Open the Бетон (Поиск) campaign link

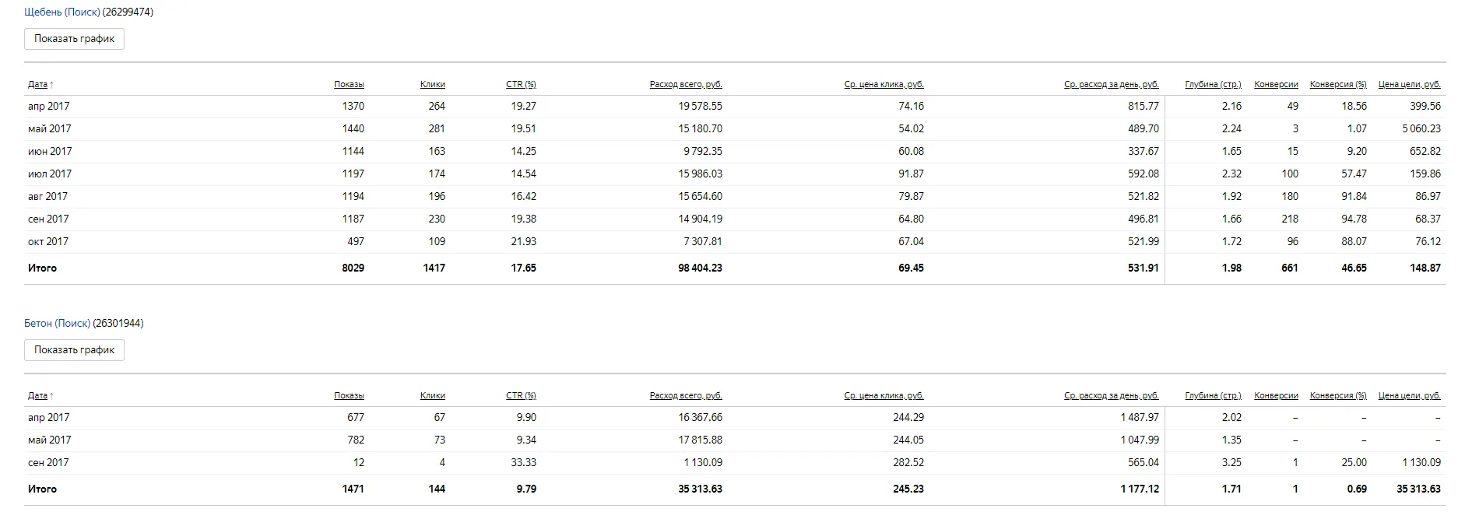click(x=58, y=324)
